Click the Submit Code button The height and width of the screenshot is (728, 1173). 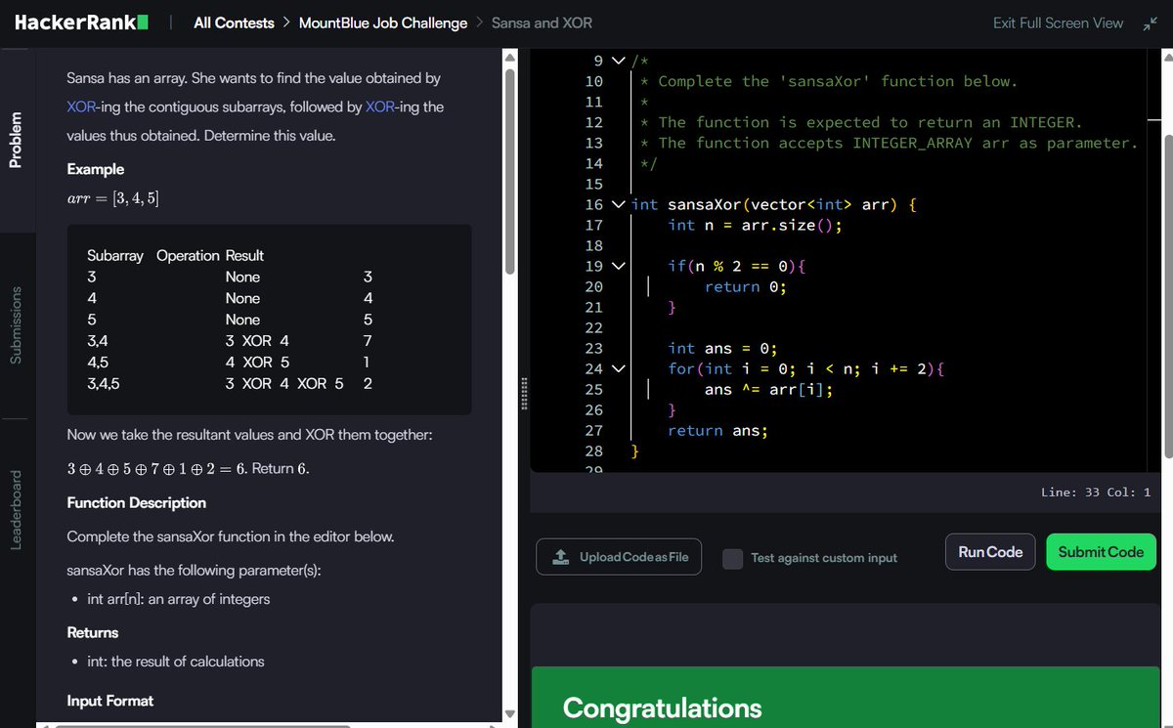(1101, 552)
